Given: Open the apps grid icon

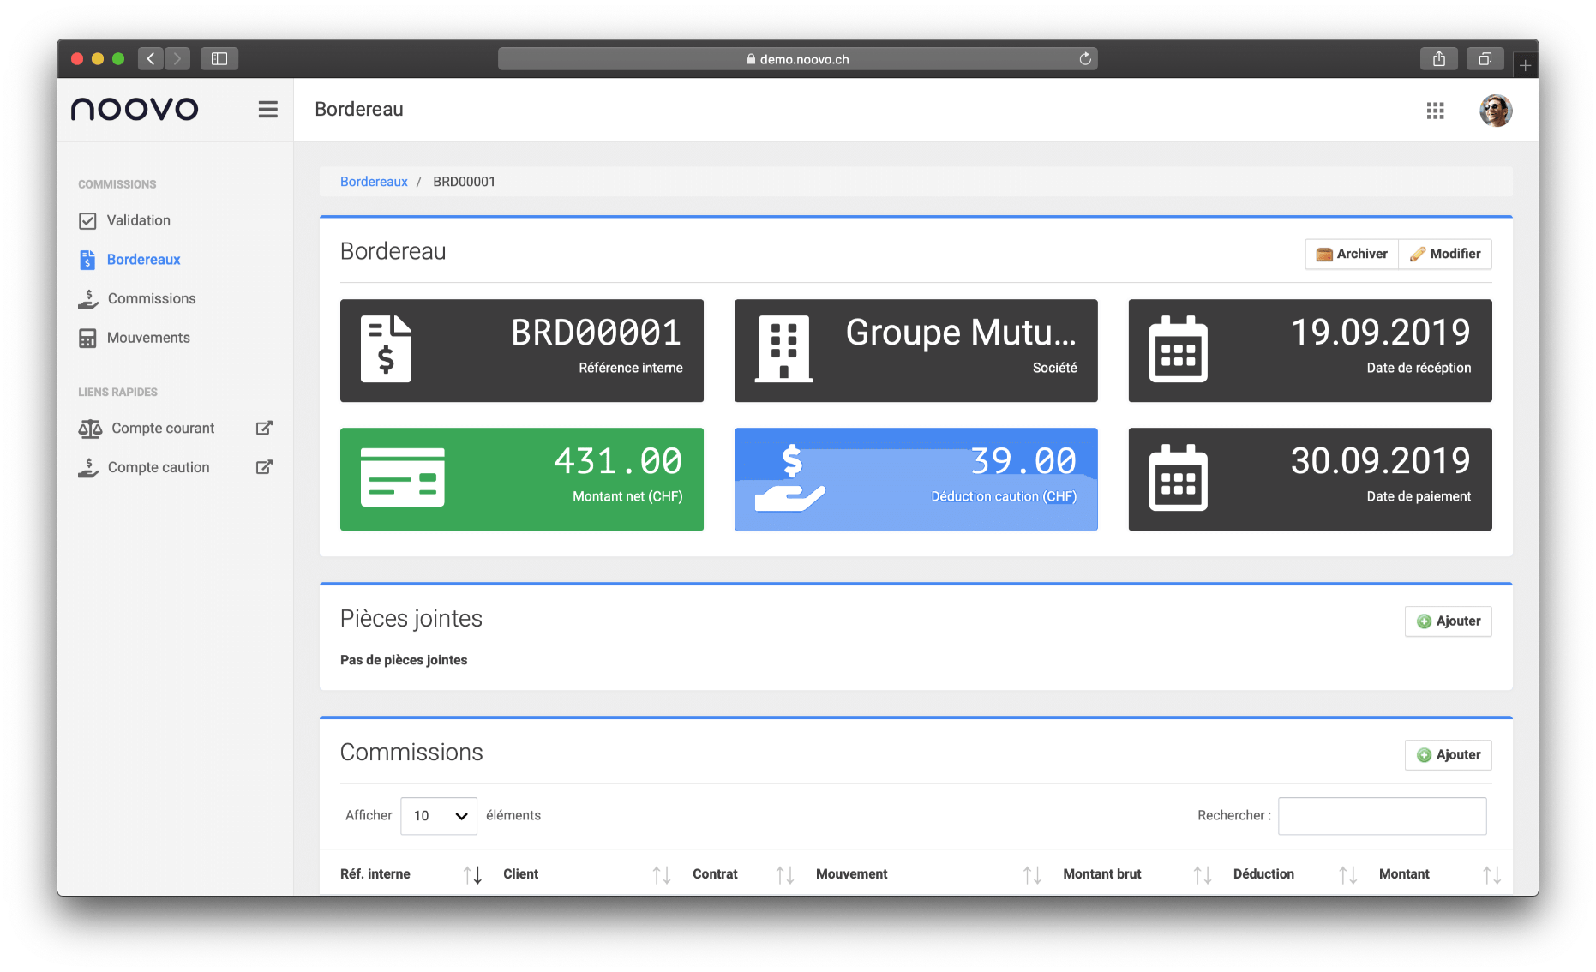Looking at the screenshot, I should [x=1435, y=111].
